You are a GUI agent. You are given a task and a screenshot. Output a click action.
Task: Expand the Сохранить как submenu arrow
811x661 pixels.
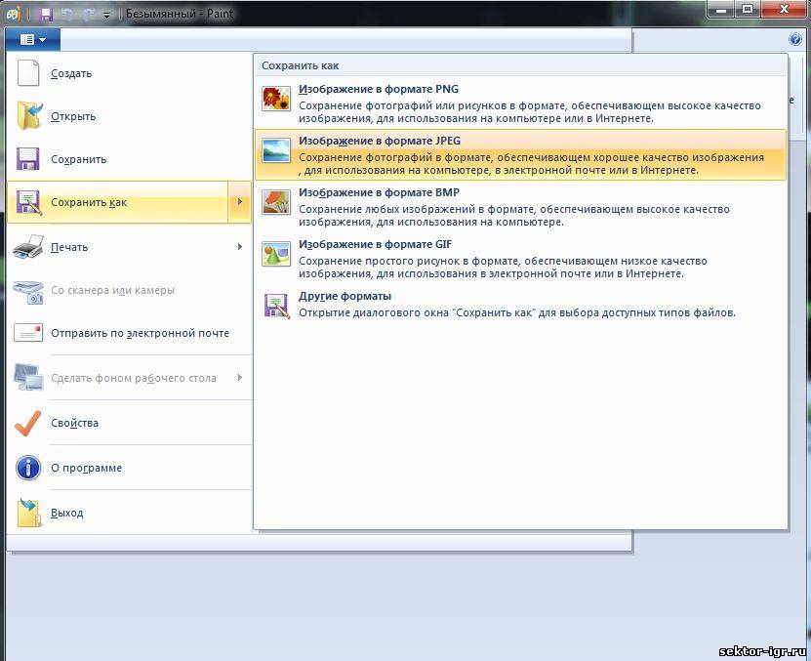tap(239, 202)
